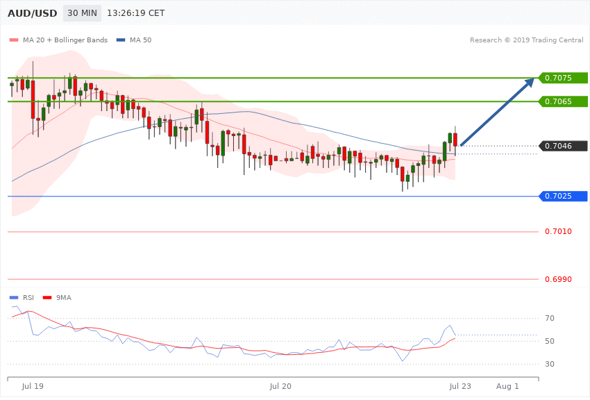Viewport: 590px width, 400px height.
Task: Select the 30 MIN timeframe box
Action: coord(82,13)
